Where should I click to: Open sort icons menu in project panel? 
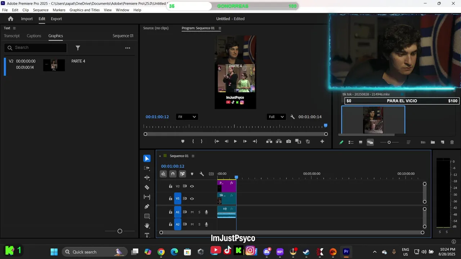point(408,142)
